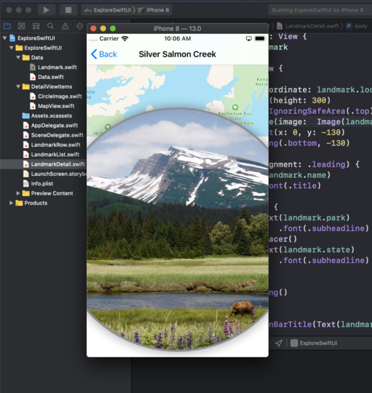Tap the Back button in the simulator
The width and height of the screenshot is (372, 393).
[x=104, y=54]
